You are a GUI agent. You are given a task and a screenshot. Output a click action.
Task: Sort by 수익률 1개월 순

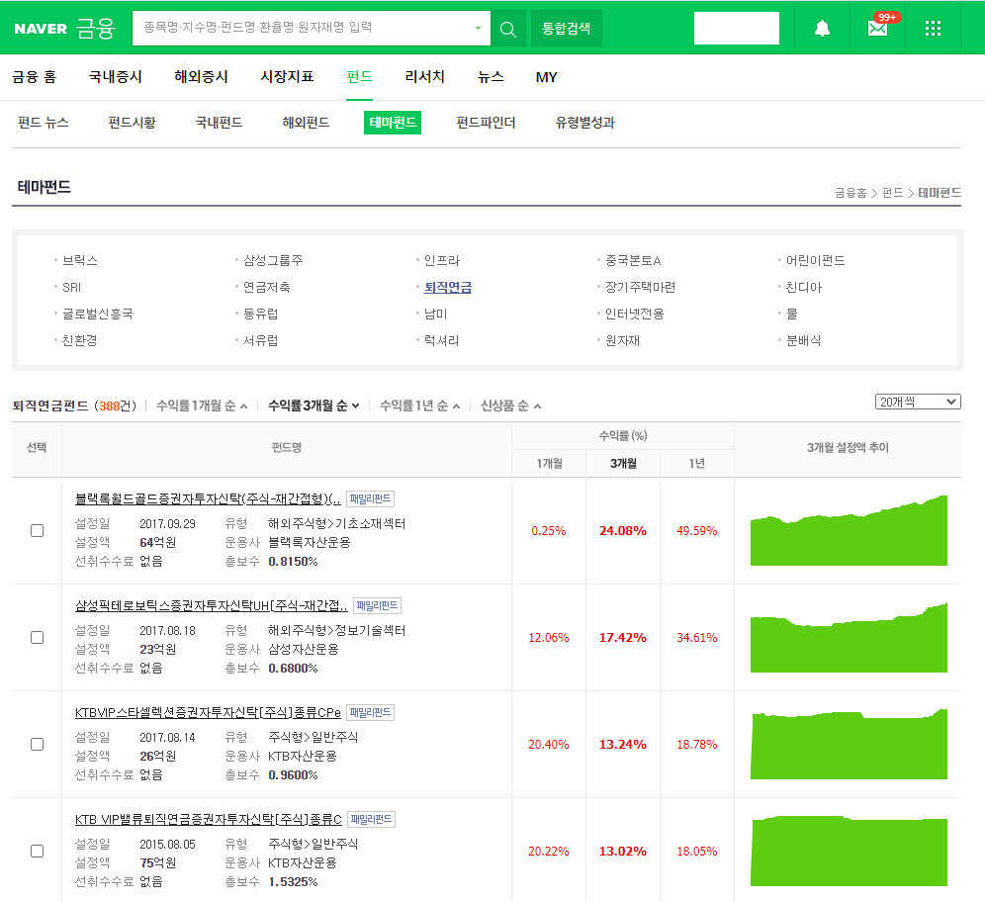[202, 406]
